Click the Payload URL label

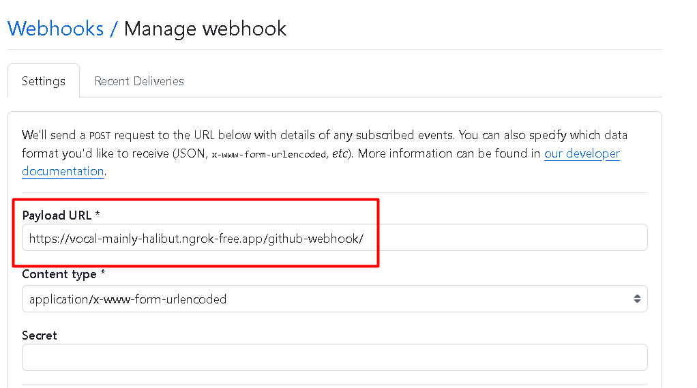click(57, 215)
